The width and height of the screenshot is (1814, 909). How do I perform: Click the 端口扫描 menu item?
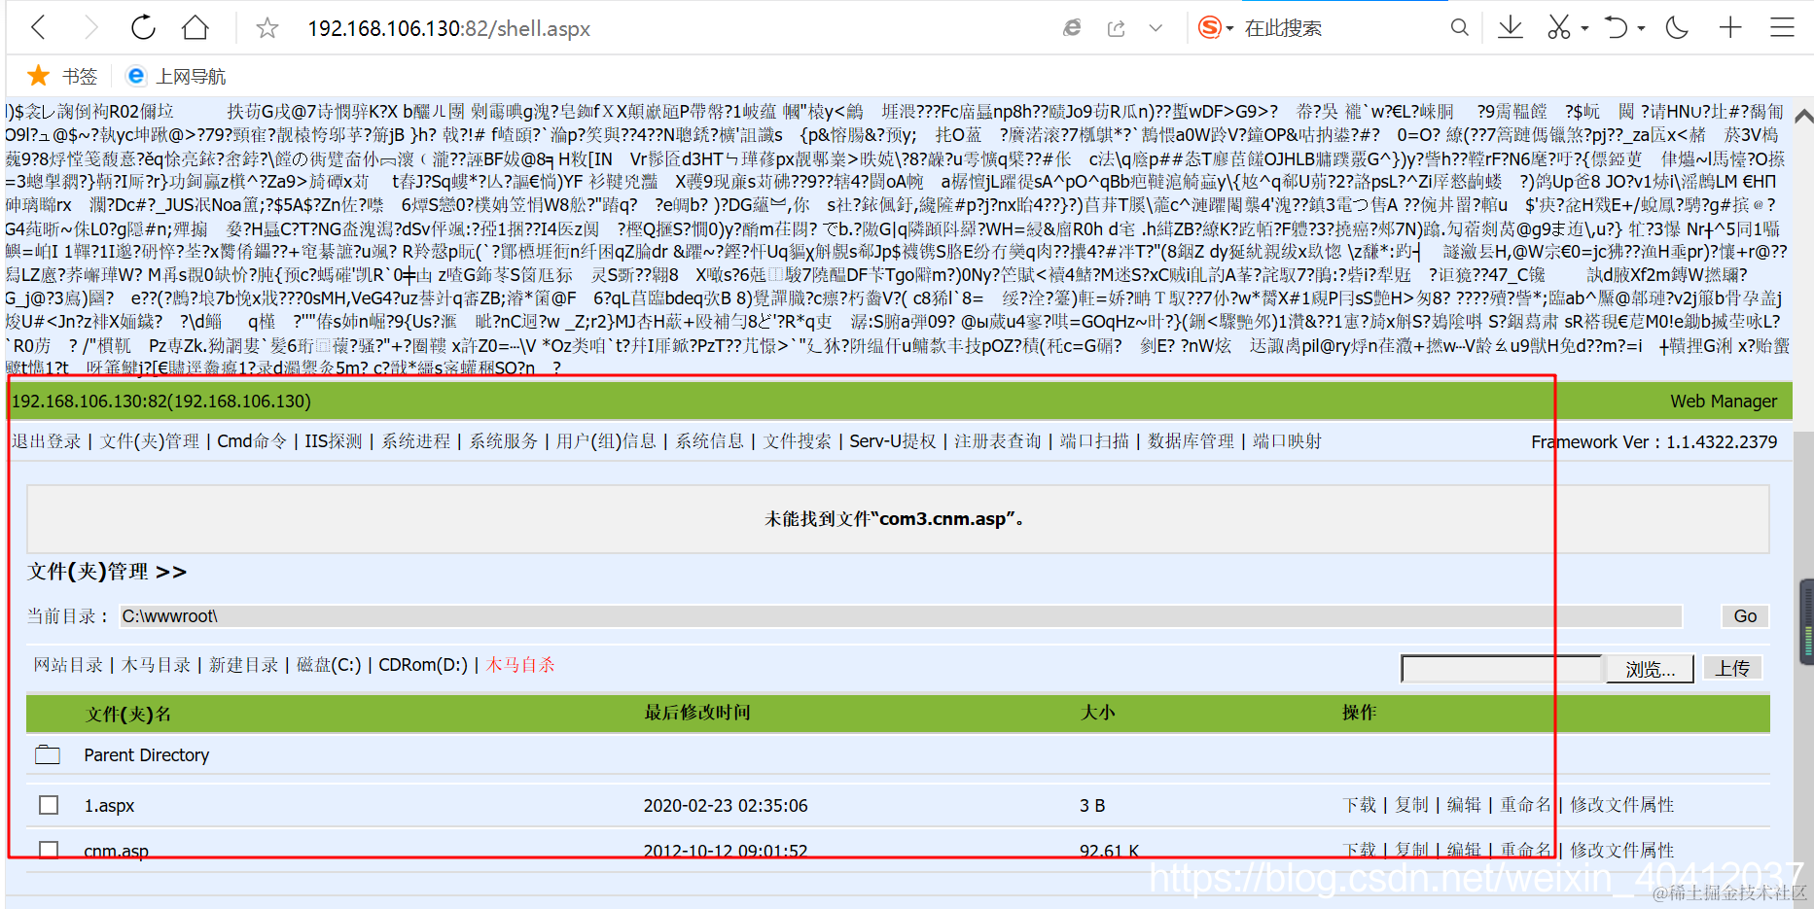[x=1094, y=441]
